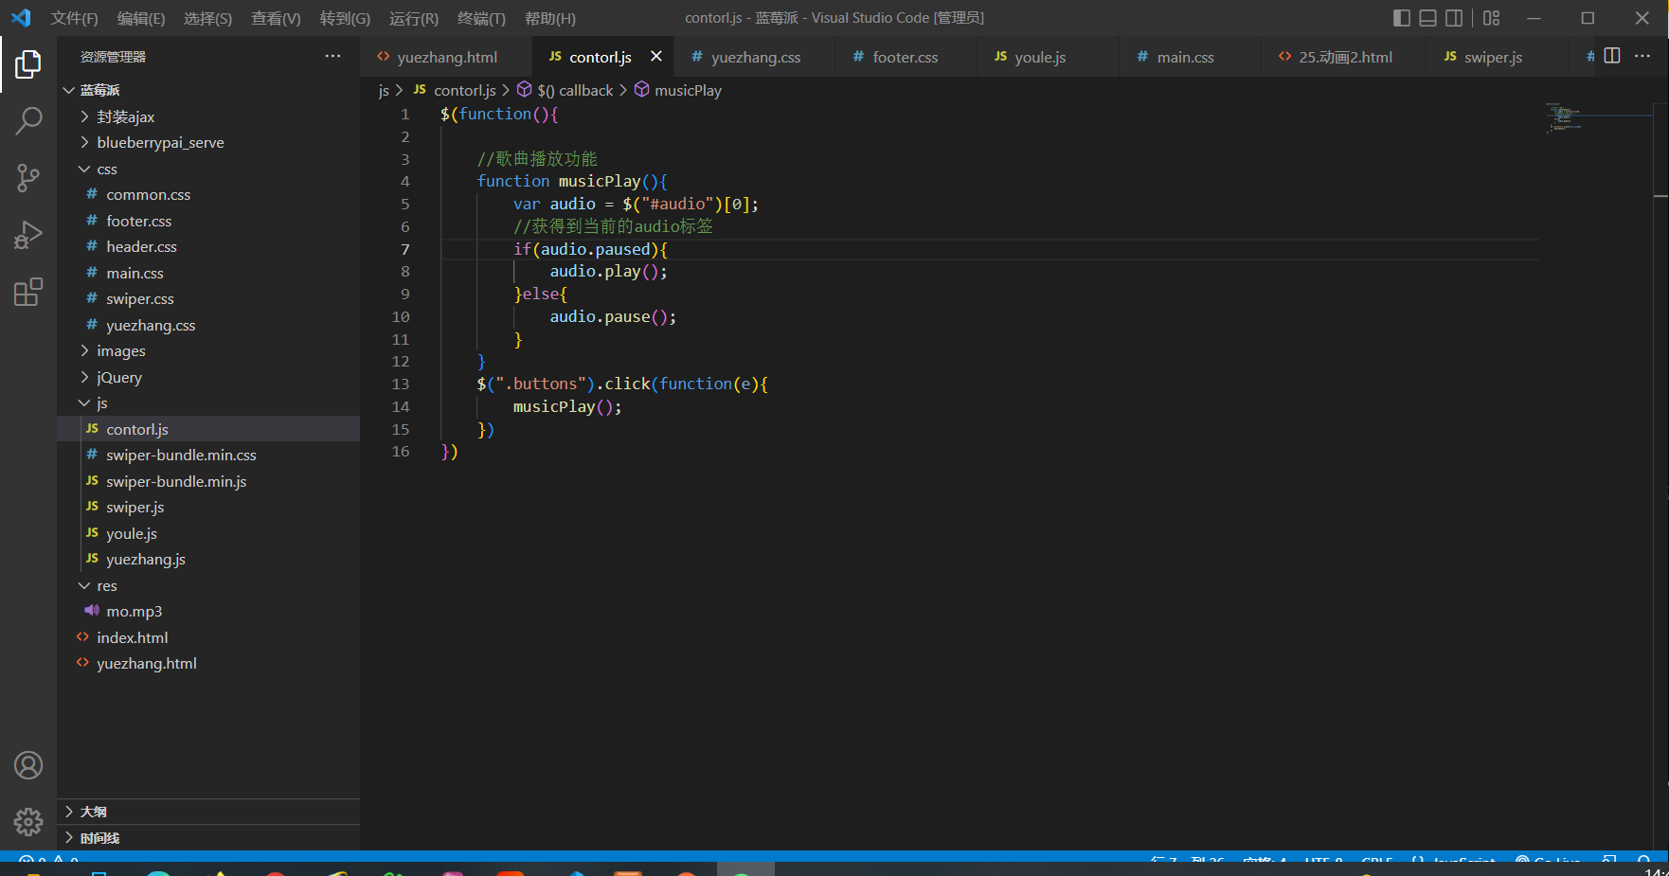Open header.css in explorer
Viewport: 1669px width, 876px height.
click(208, 246)
